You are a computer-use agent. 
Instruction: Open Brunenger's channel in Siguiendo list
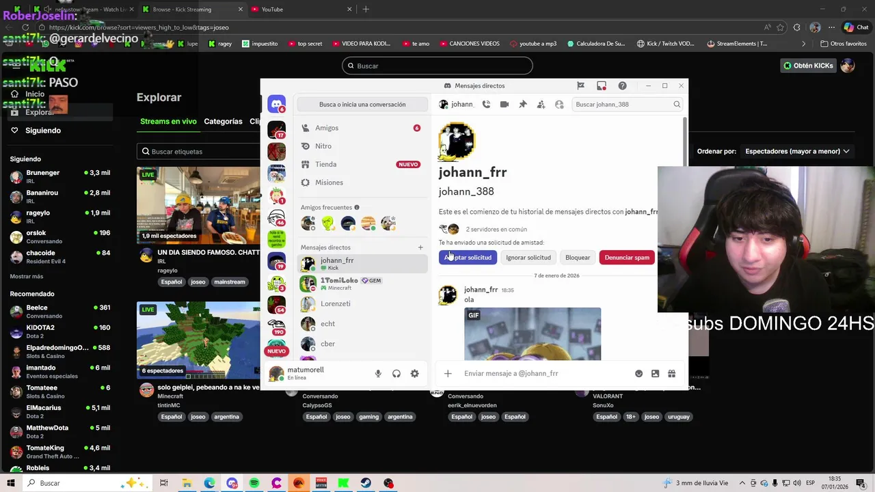coord(60,176)
